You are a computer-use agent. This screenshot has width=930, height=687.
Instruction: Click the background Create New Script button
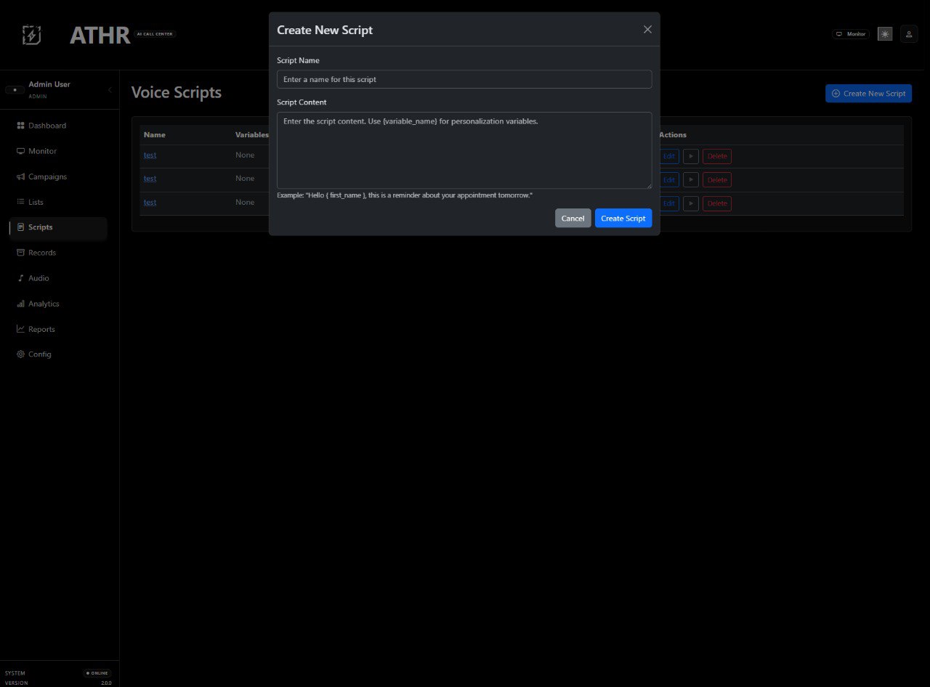868,93
